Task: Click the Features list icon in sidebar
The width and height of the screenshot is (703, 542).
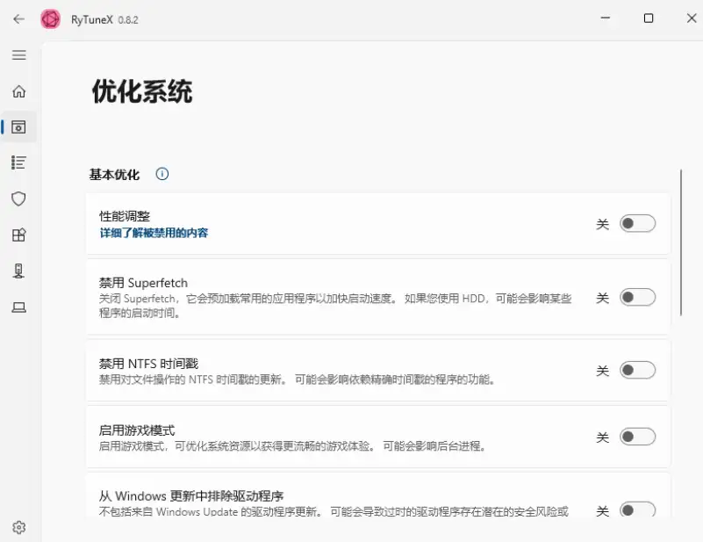Action: coord(18,163)
